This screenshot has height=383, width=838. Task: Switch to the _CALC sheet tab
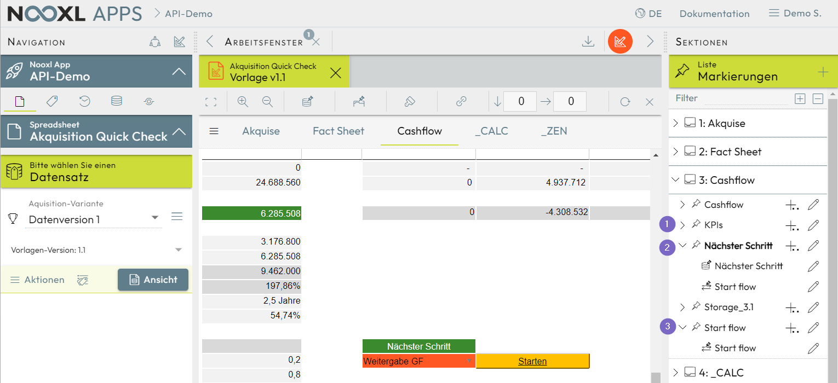(491, 131)
